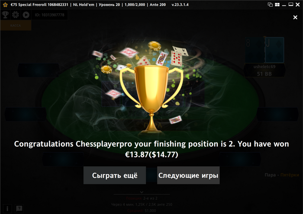Click the Позиция 2-е из 2 status line
The height and width of the screenshot is (214, 303).
click(142, 198)
